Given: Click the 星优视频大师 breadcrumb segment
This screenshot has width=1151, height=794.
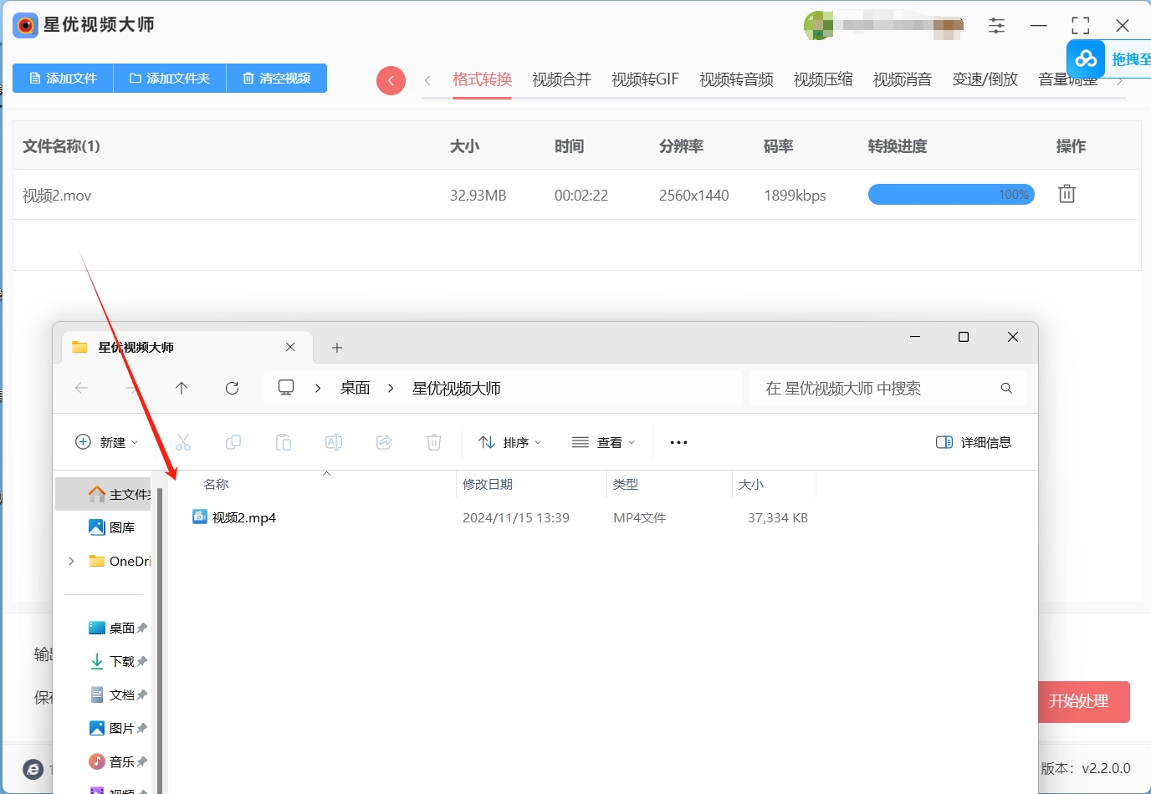Looking at the screenshot, I should tap(457, 388).
